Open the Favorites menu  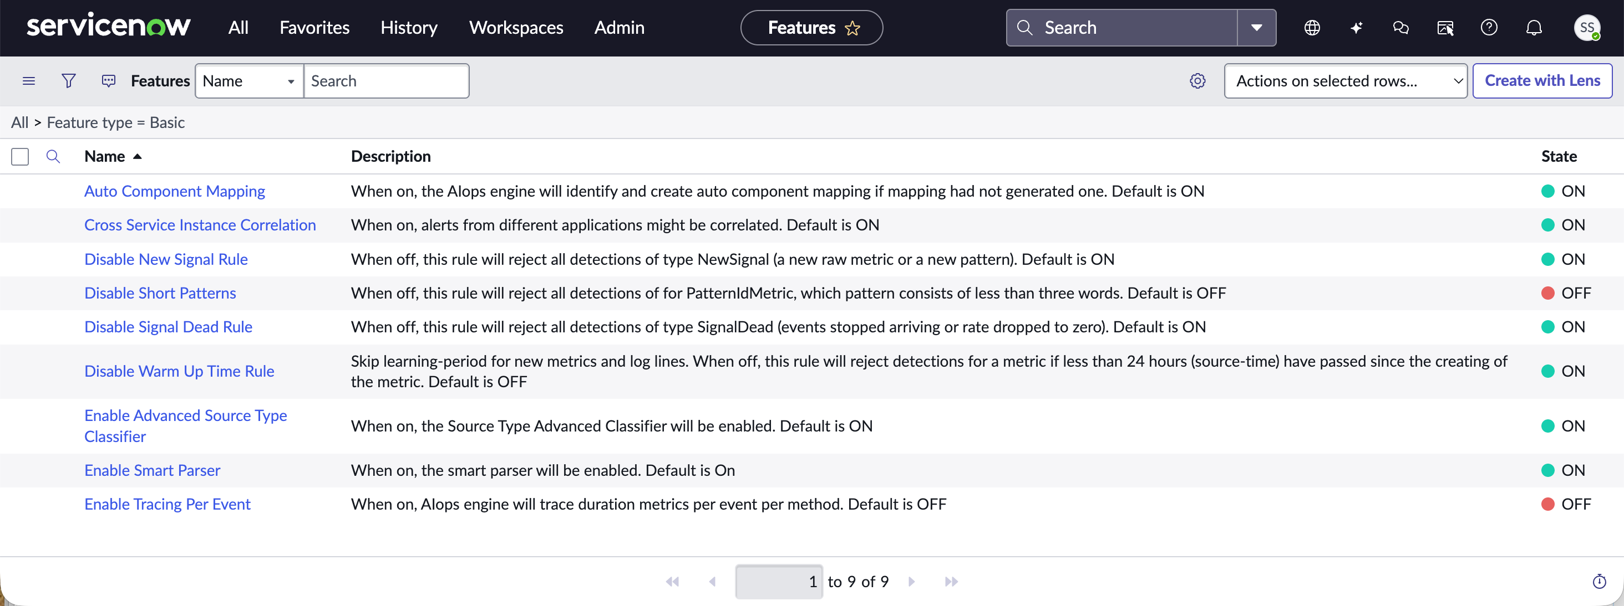tap(314, 28)
